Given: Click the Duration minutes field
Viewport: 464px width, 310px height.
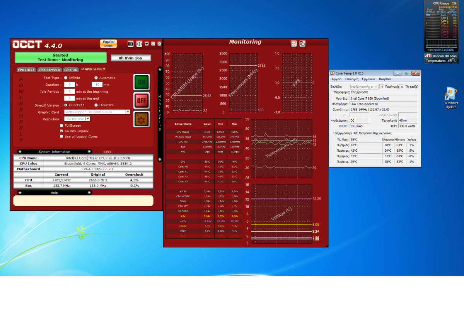Looking at the screenshot, I should (97, 85).
